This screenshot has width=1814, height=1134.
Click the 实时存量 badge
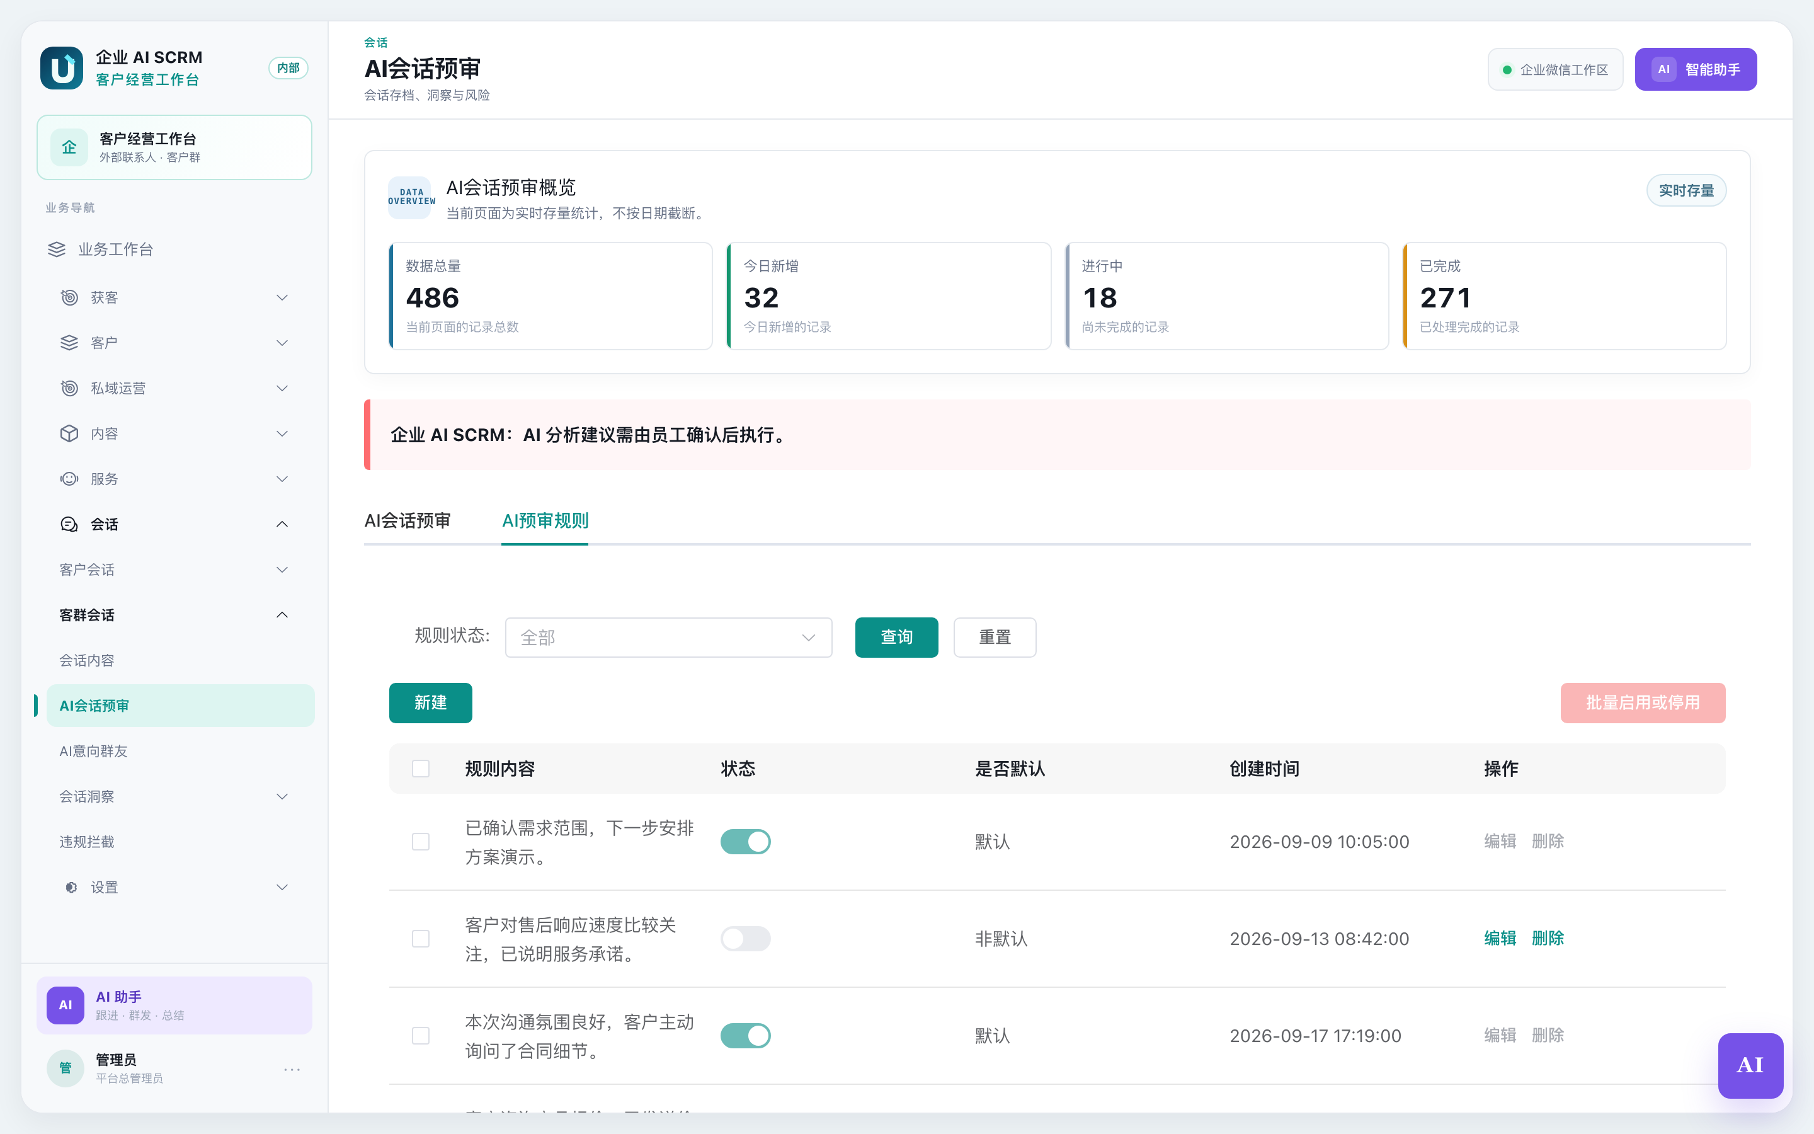click(1686, 190)
